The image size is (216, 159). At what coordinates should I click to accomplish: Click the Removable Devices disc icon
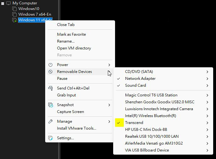pyautogui.click(x=50, y=72)
